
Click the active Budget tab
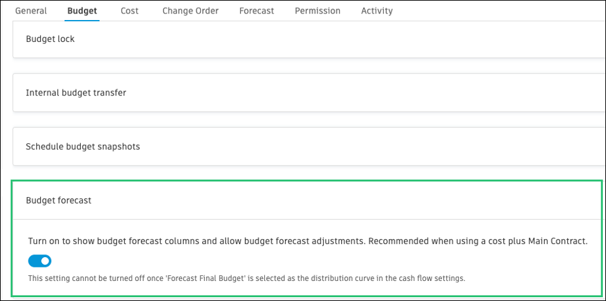[82, 11]
